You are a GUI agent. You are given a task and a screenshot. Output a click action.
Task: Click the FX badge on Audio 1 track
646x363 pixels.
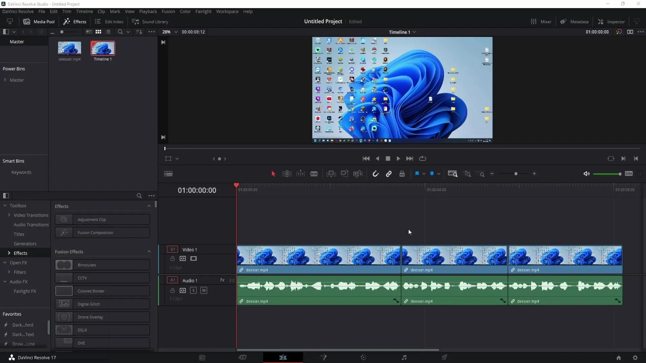click(222, 280)
